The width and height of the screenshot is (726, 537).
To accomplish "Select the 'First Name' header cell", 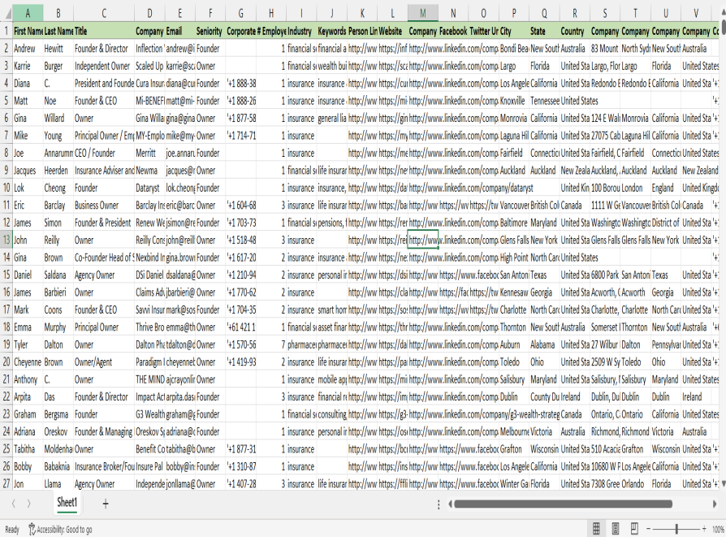I will pos(28,31).
